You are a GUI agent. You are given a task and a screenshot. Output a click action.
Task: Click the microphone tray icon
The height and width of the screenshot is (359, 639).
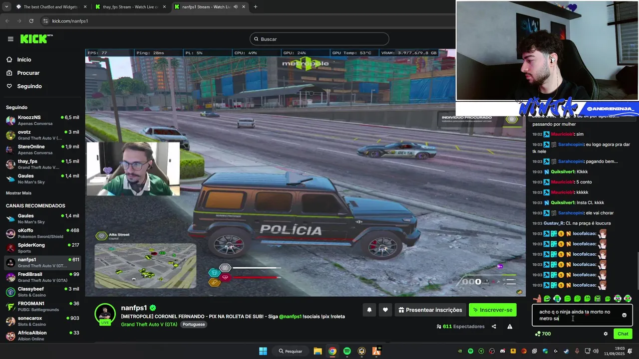point(576,351)
